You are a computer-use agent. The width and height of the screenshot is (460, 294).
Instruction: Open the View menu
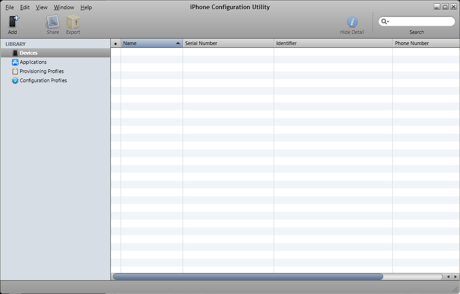pyautogui.click(x=41, y=7)
